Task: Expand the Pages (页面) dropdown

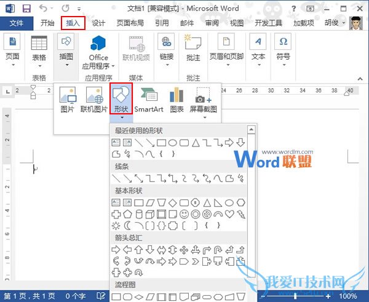Action: click(13, 65)
